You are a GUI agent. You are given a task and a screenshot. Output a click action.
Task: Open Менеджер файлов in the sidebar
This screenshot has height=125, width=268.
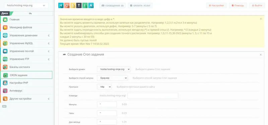pyautogui.click(x=26, y=27)
